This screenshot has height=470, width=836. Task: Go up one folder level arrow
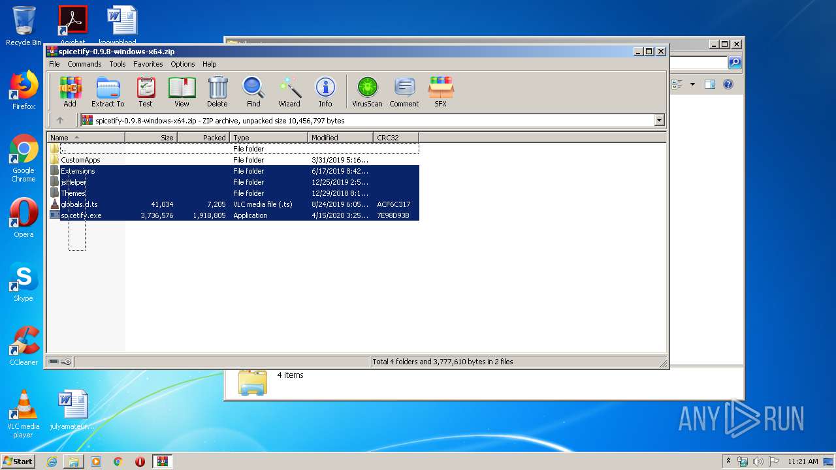[60, 120]
